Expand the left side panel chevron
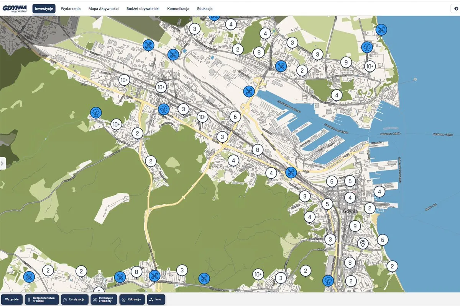This screenshot has width=460, height=306. click(2, 163)
